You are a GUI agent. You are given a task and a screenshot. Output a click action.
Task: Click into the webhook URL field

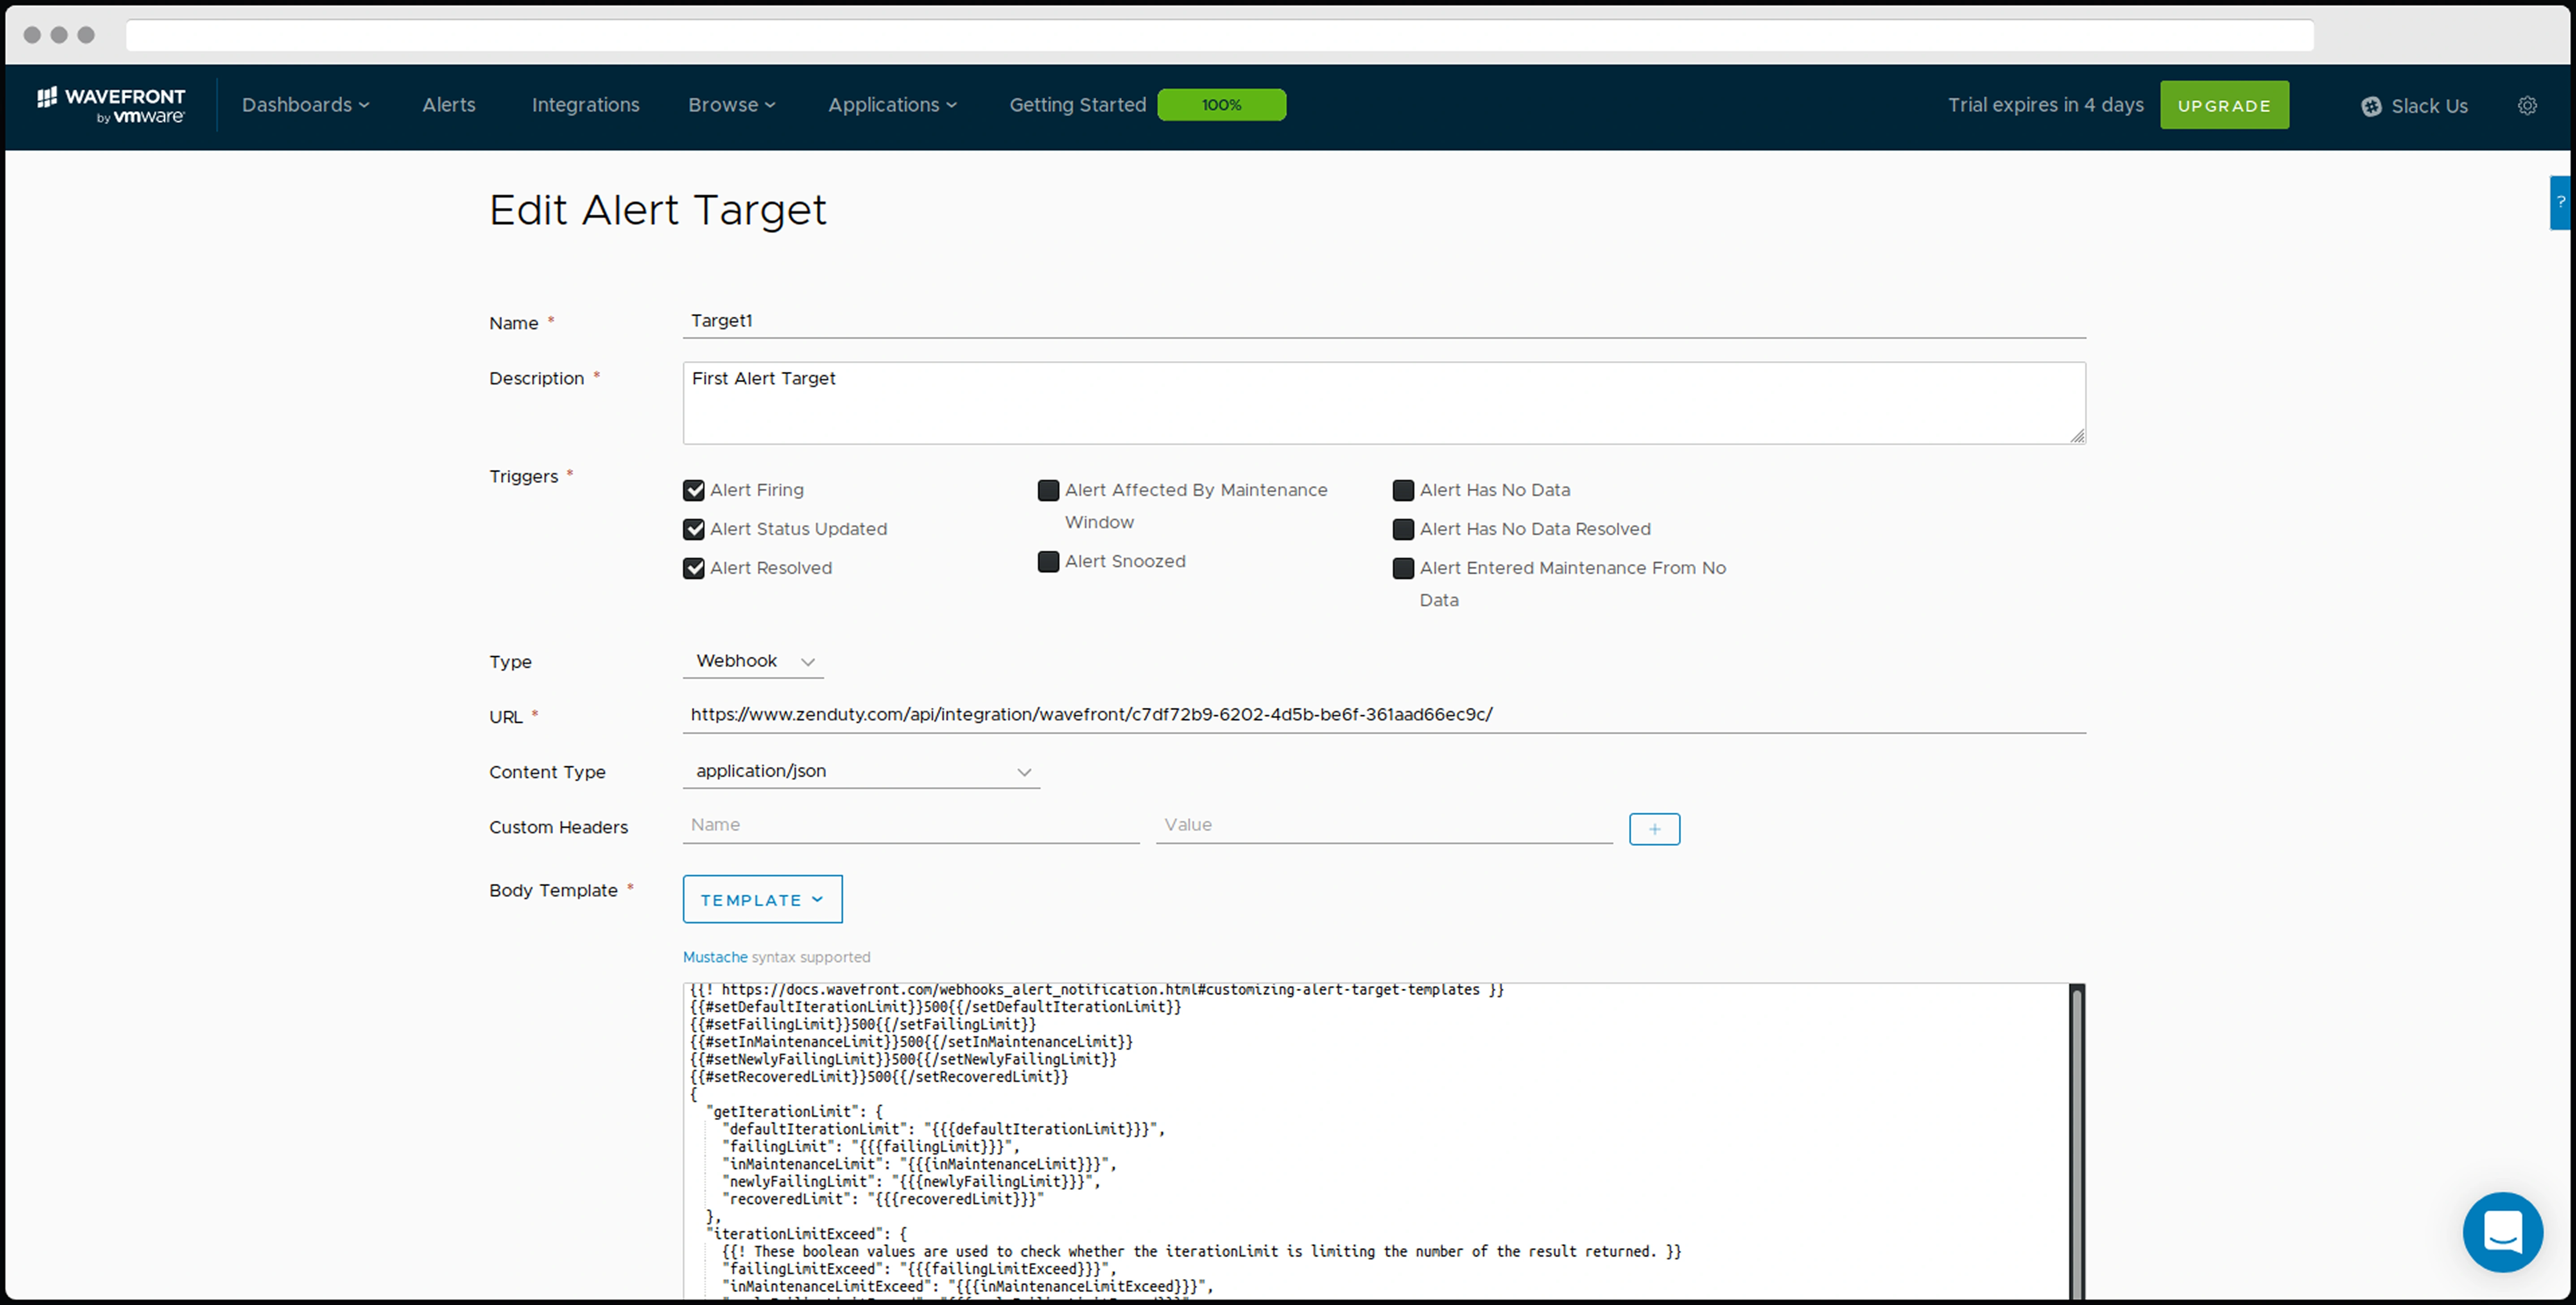[x=1383, y=714]
